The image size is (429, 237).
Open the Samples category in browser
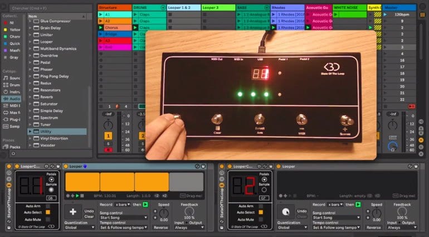coord(12,127)
